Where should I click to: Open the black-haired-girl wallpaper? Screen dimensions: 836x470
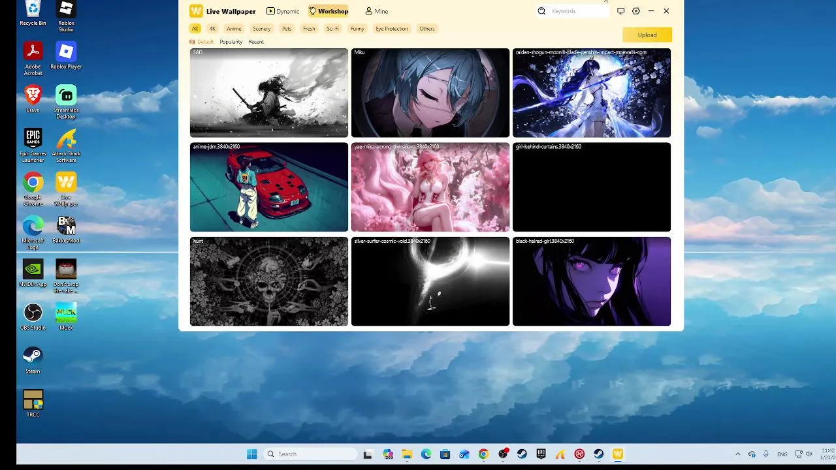(x=592, y=281)
